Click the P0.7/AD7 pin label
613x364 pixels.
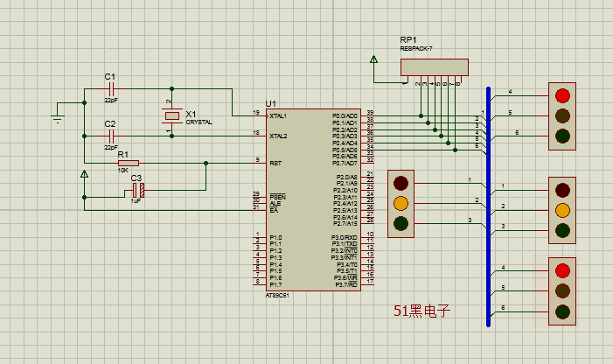tap(345, 163)
